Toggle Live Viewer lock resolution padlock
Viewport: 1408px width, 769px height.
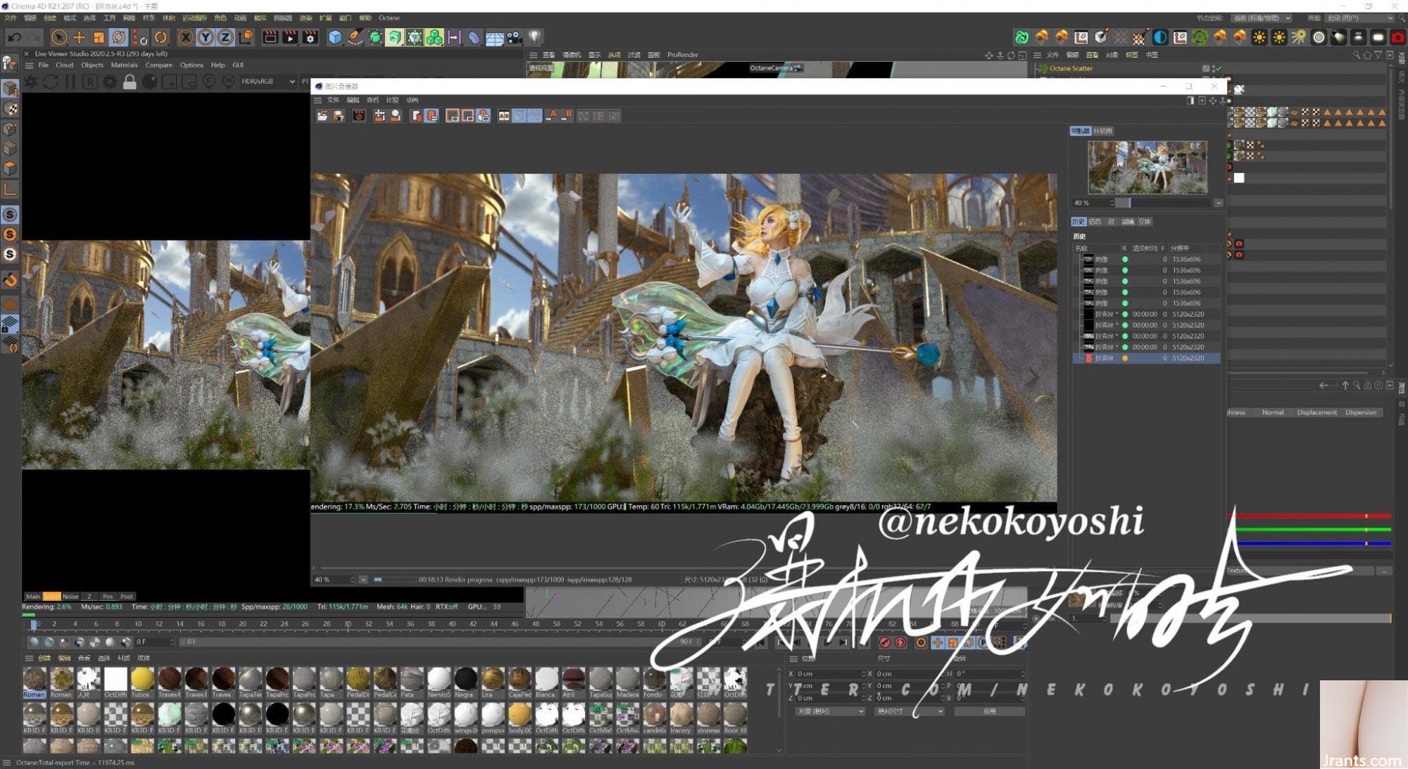click(130, 82)
